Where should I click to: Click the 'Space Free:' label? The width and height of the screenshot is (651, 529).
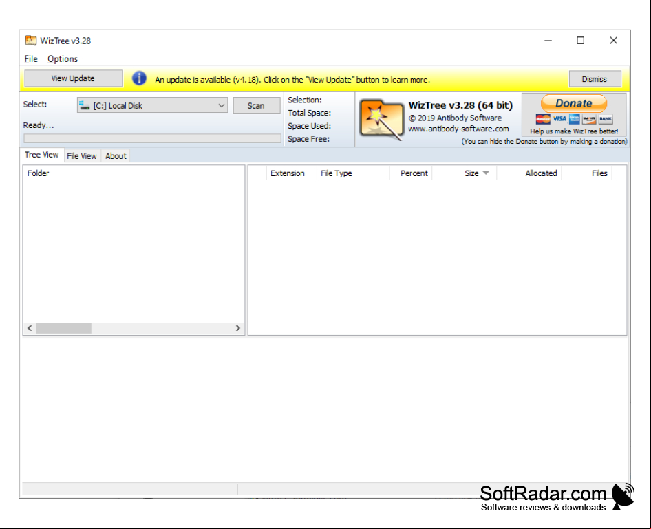point(308,138)
